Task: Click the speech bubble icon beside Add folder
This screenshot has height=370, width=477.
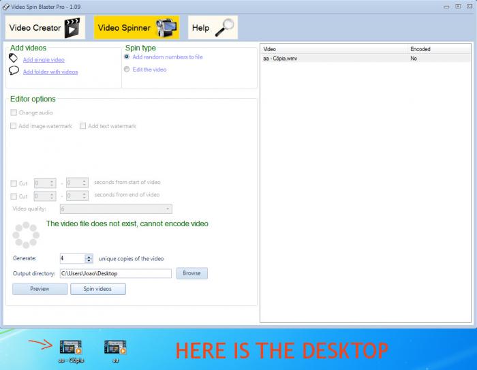Action: (14, 71)
